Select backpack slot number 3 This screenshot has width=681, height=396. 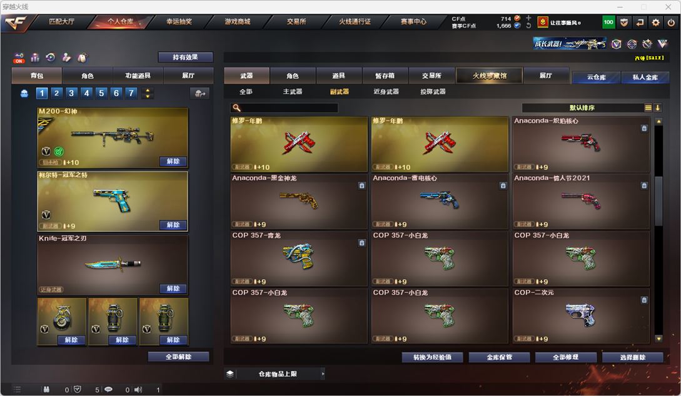coord(71,93)
